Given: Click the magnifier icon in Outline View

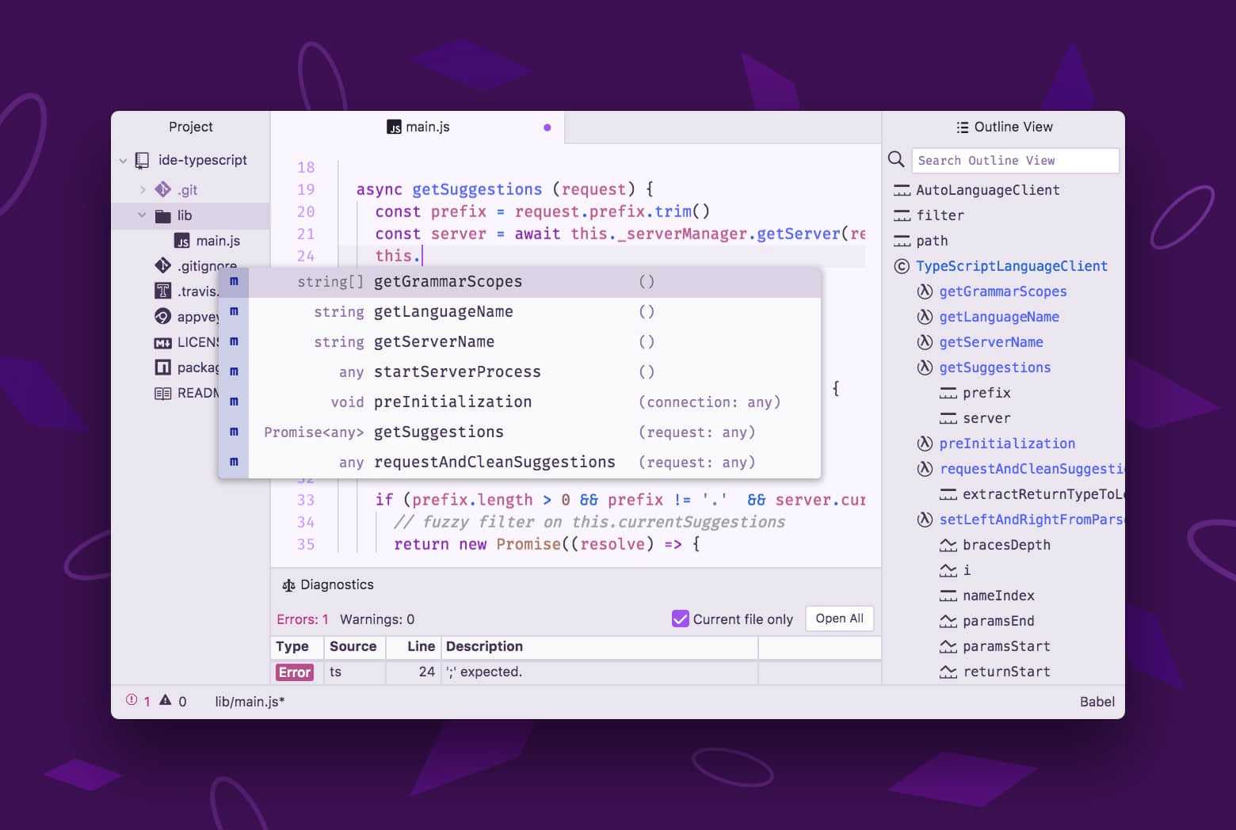Looking at the screenshot, I should click(896, 159).
